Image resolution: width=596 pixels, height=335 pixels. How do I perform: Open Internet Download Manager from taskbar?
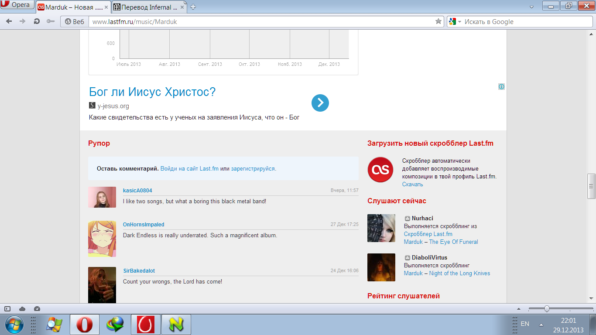(115, 324)
